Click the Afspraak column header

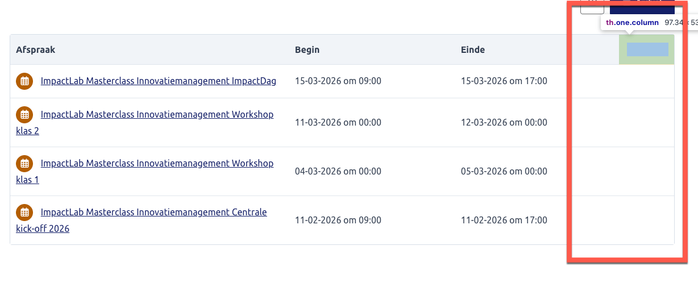pos(36,49)
